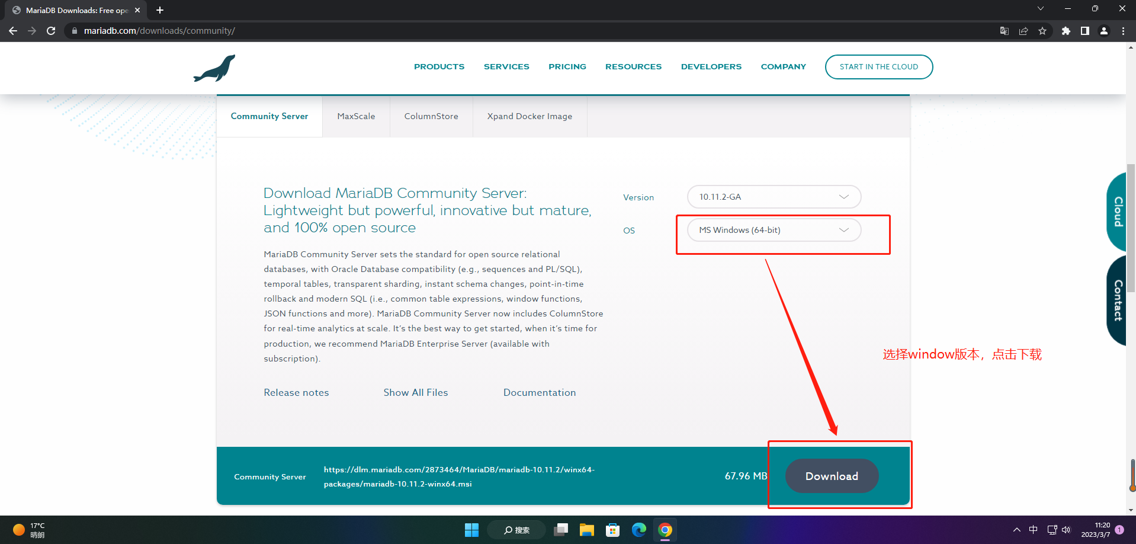The image size is (1136, 544).
Task: Expand the OS MS Windows (64-bit) dropdown
Action: pos(774,230)
